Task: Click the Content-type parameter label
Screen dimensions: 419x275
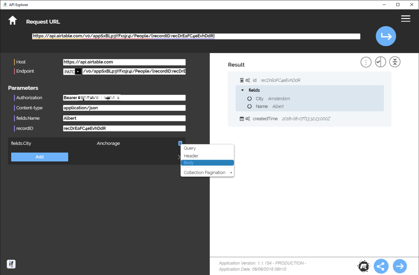Action: coord(29,108)
